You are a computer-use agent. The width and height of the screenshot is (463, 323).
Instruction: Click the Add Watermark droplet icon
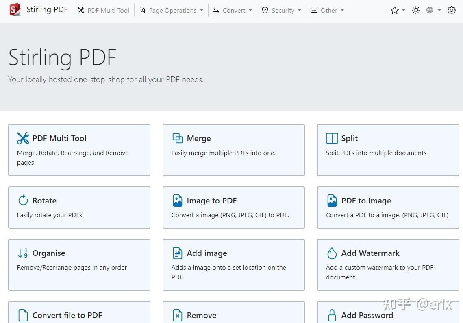pyautogui.click(x=332, y=253)
